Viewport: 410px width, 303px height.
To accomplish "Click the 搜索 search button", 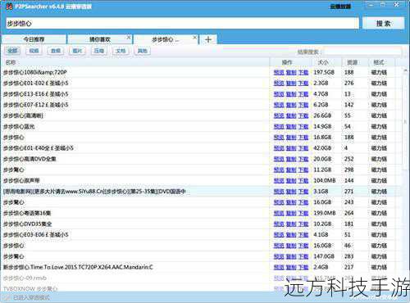I will click(383, 24).
